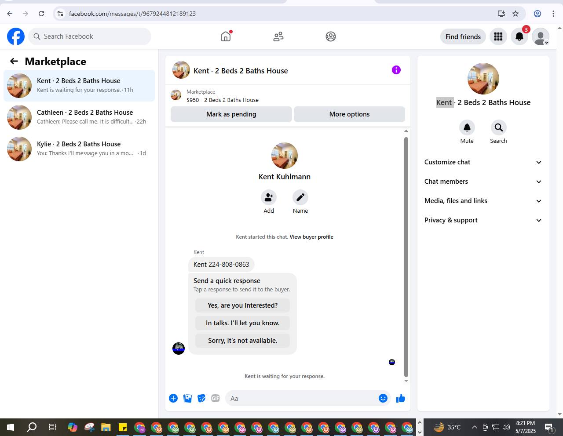Open Windows notification center
The image size is (563, 436).
549,427
